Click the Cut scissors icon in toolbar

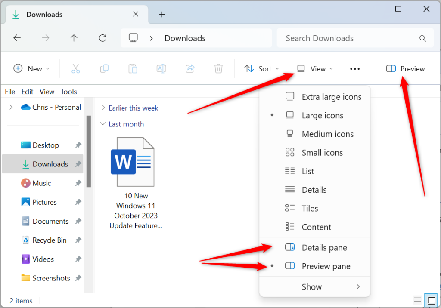(76, 69)
